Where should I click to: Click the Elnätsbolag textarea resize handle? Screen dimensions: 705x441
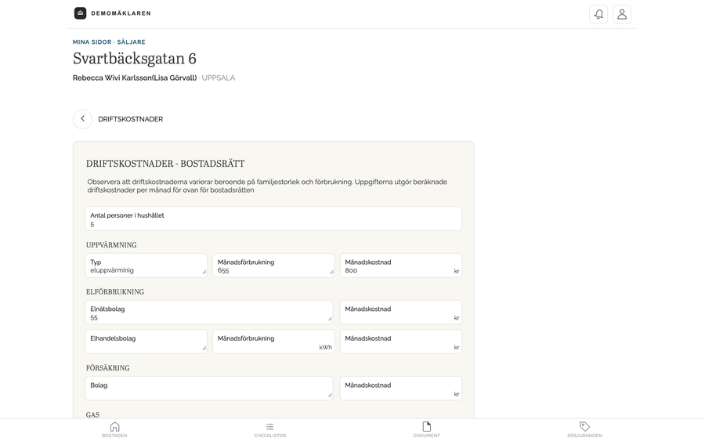(x=330, y=319)
